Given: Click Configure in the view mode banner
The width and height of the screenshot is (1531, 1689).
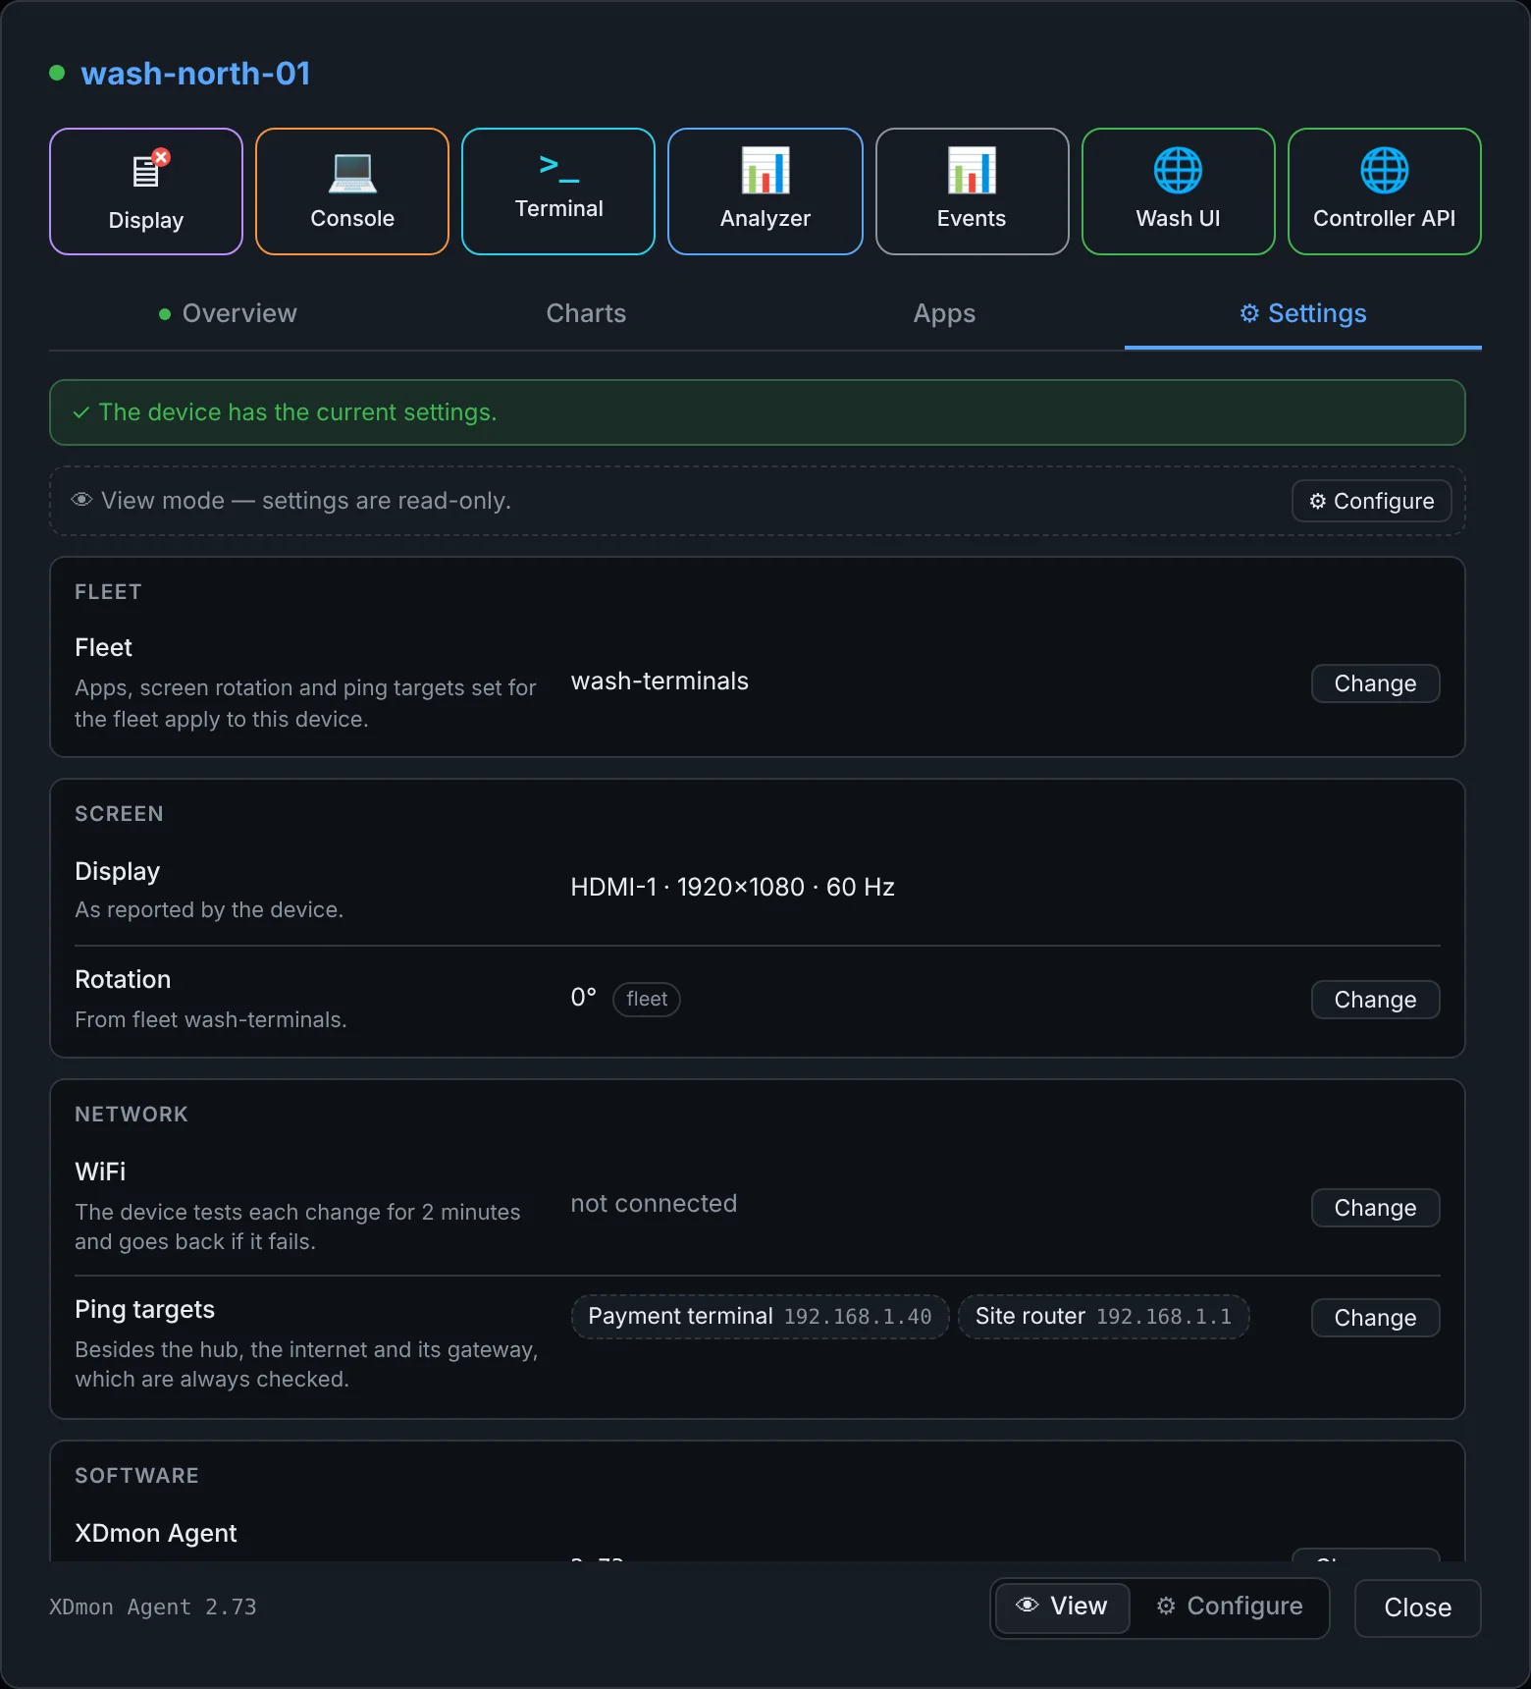Looking at the screenshot, I should point(1372,501).
